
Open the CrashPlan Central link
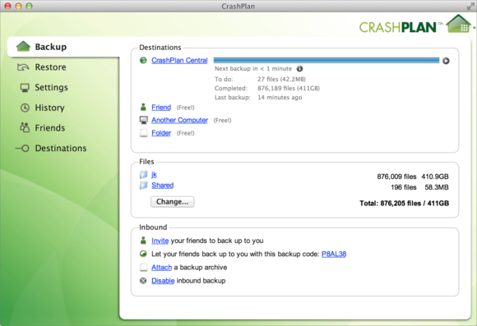click(179, 61)
